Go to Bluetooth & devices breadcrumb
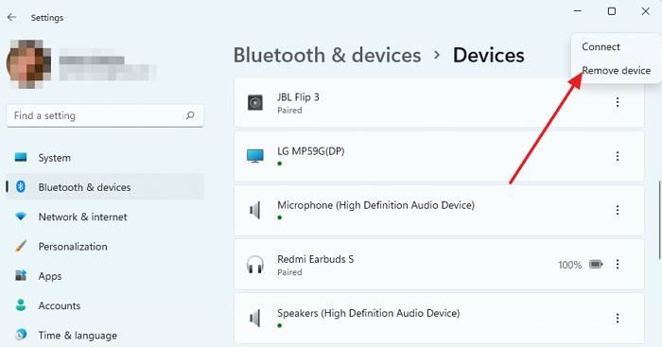Viewport: 662px width, 347px height. tap(327, 55)
